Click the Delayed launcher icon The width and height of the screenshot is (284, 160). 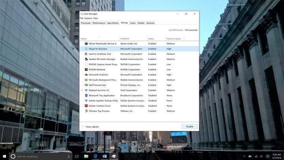tap(86, 90)
